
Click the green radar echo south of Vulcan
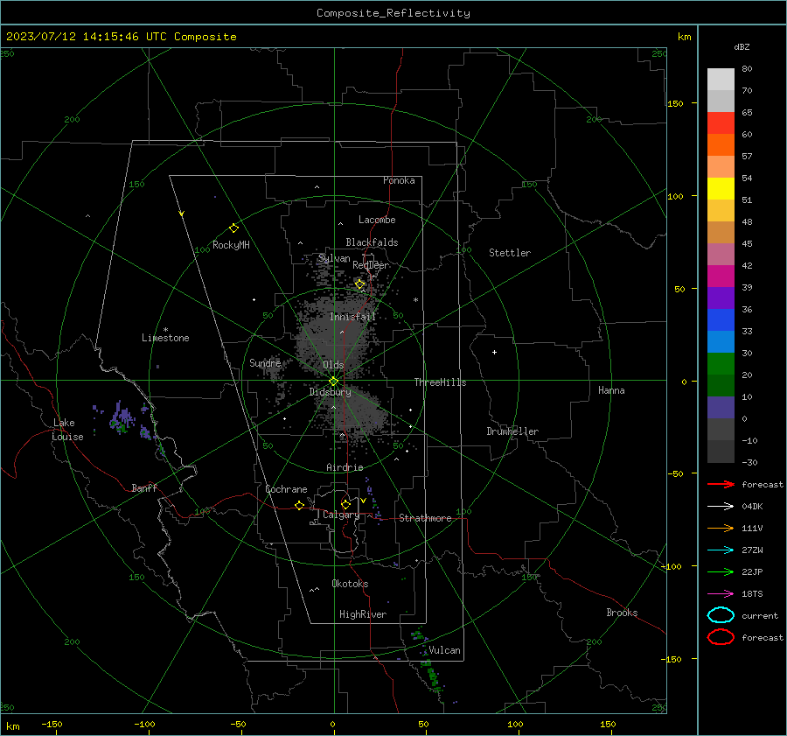click(433, 676)
